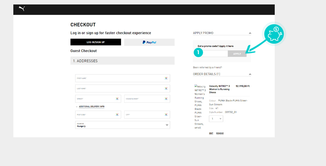Click the autofill icon in POST CODE field
The width and height of the screenshot is (326, 166).
click(117, 115)
